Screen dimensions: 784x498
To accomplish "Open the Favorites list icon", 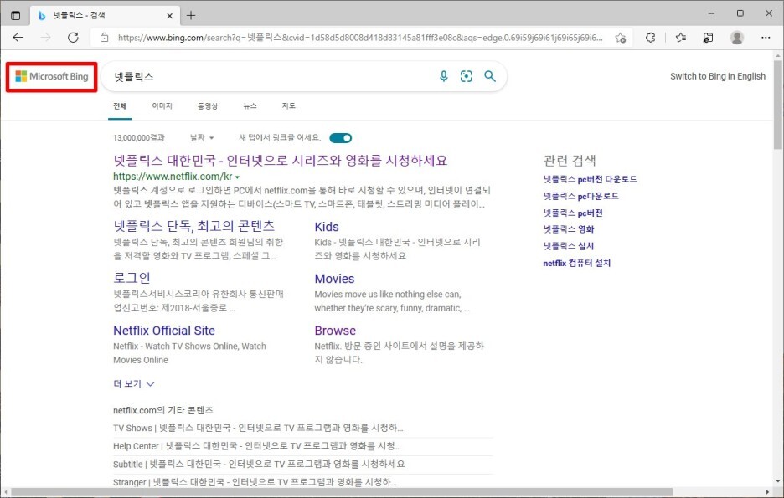I will [x=680, y=38].
